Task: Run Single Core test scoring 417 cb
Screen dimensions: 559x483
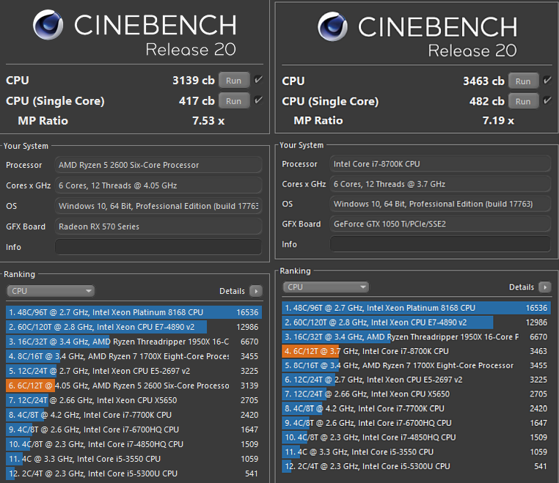Action: click(x=234, y=101)
